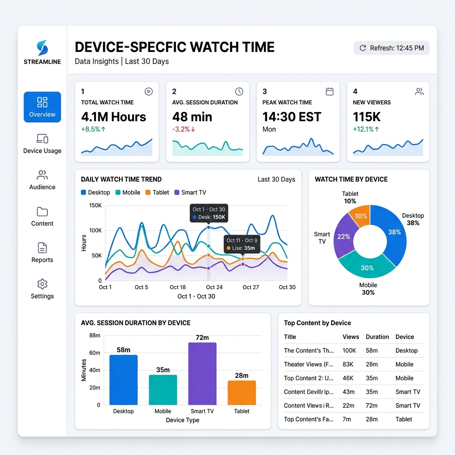Click the Refresh 12:45 PM button
The height and width of the screenshot is (455, 455).
click(x=391, y=48)
